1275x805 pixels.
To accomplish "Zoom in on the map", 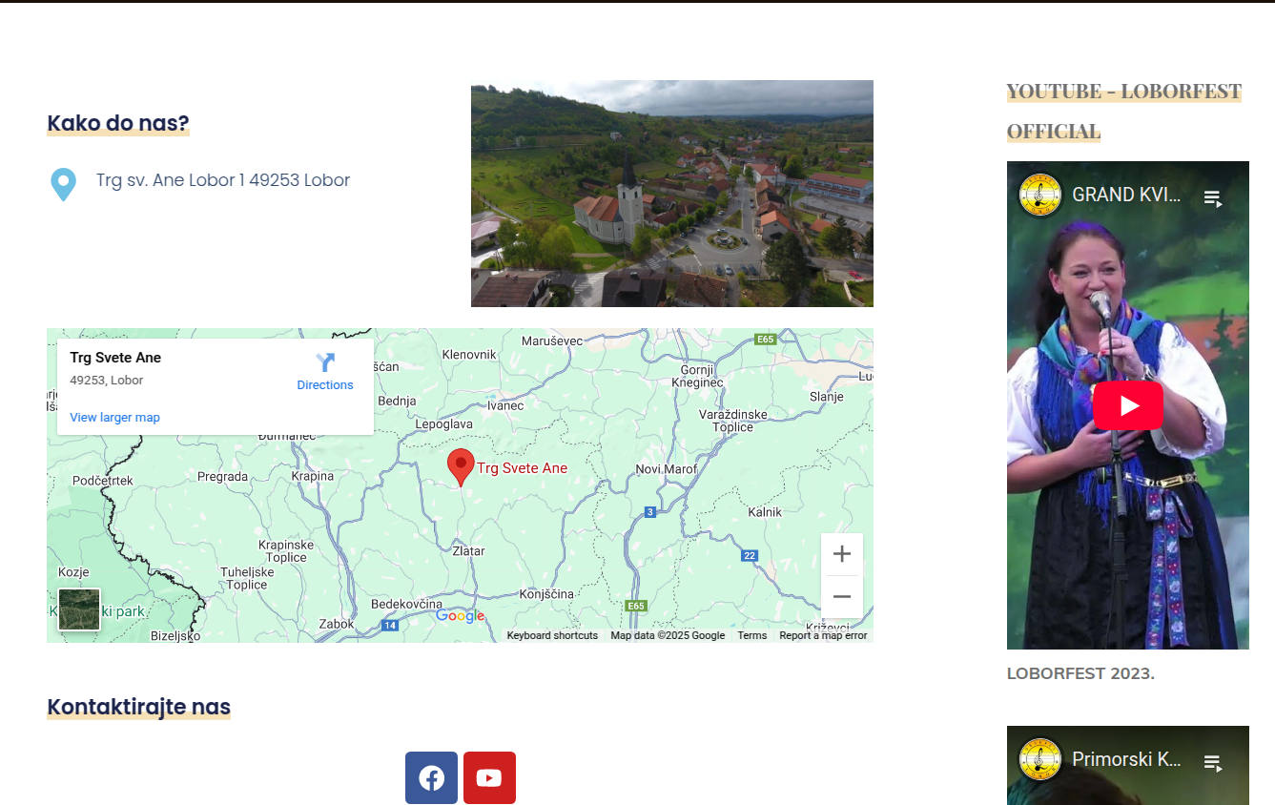I will pyautogui.click(x=841, y=554).
